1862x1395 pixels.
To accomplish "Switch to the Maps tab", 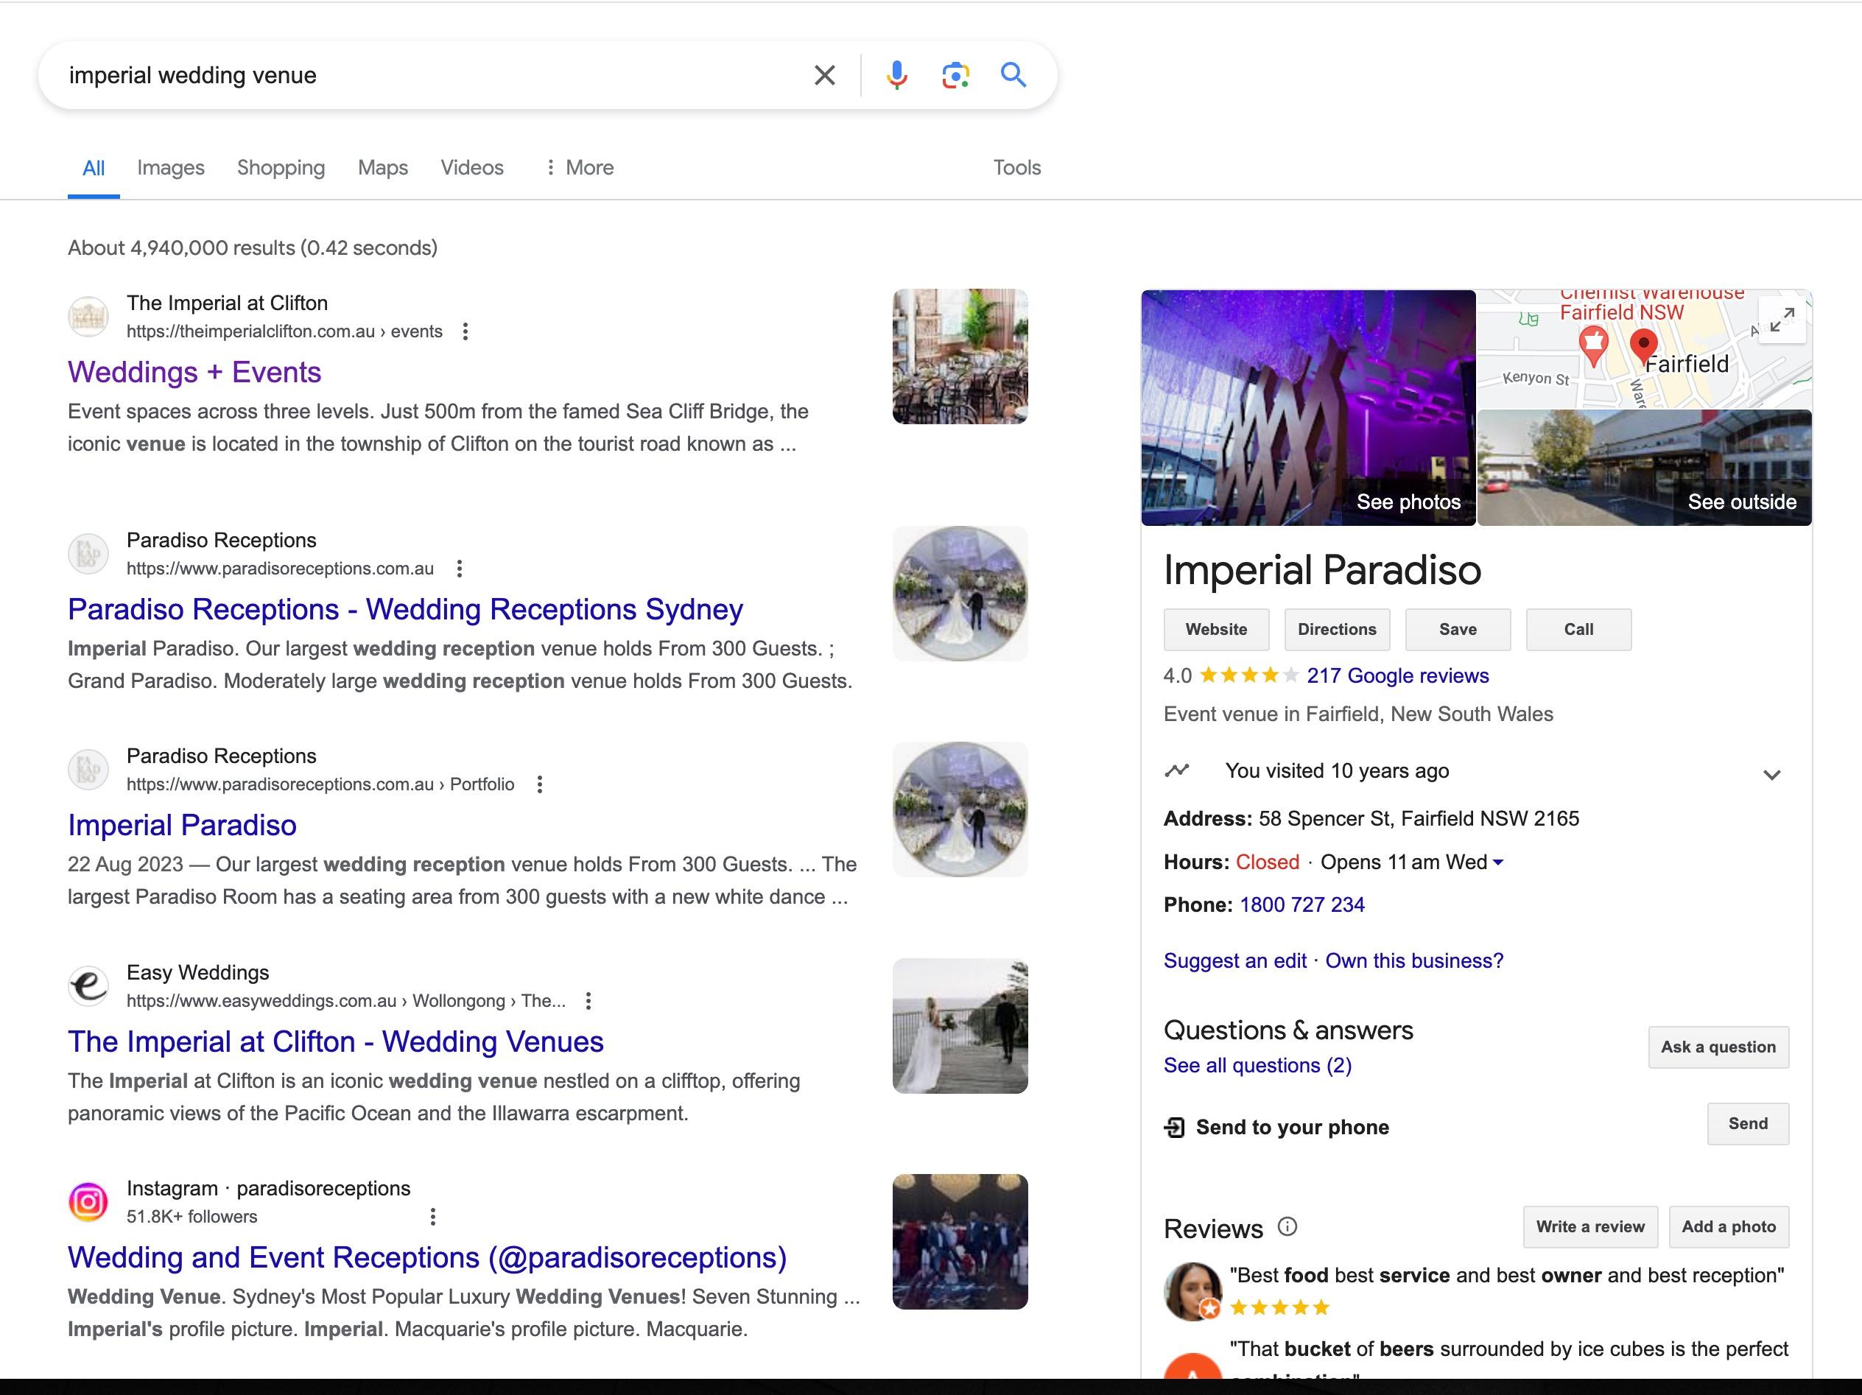I will [382, 167].
